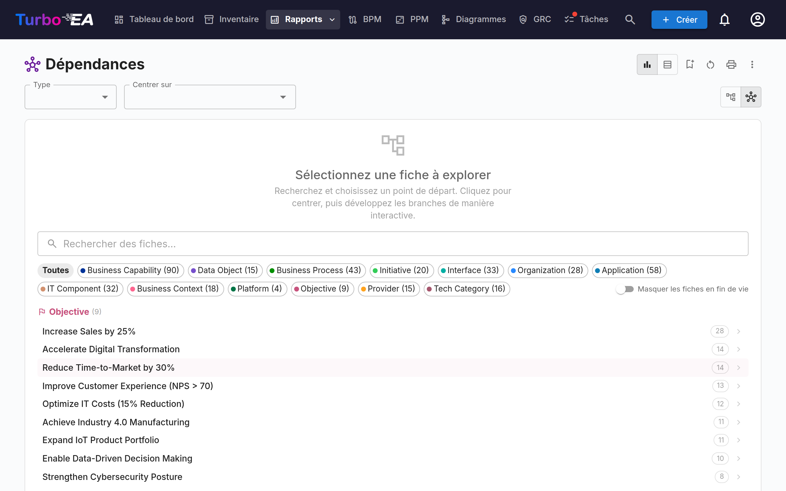Filter by Application (58)
This screenshot has height=491, width=786.
tap(629, 270)
